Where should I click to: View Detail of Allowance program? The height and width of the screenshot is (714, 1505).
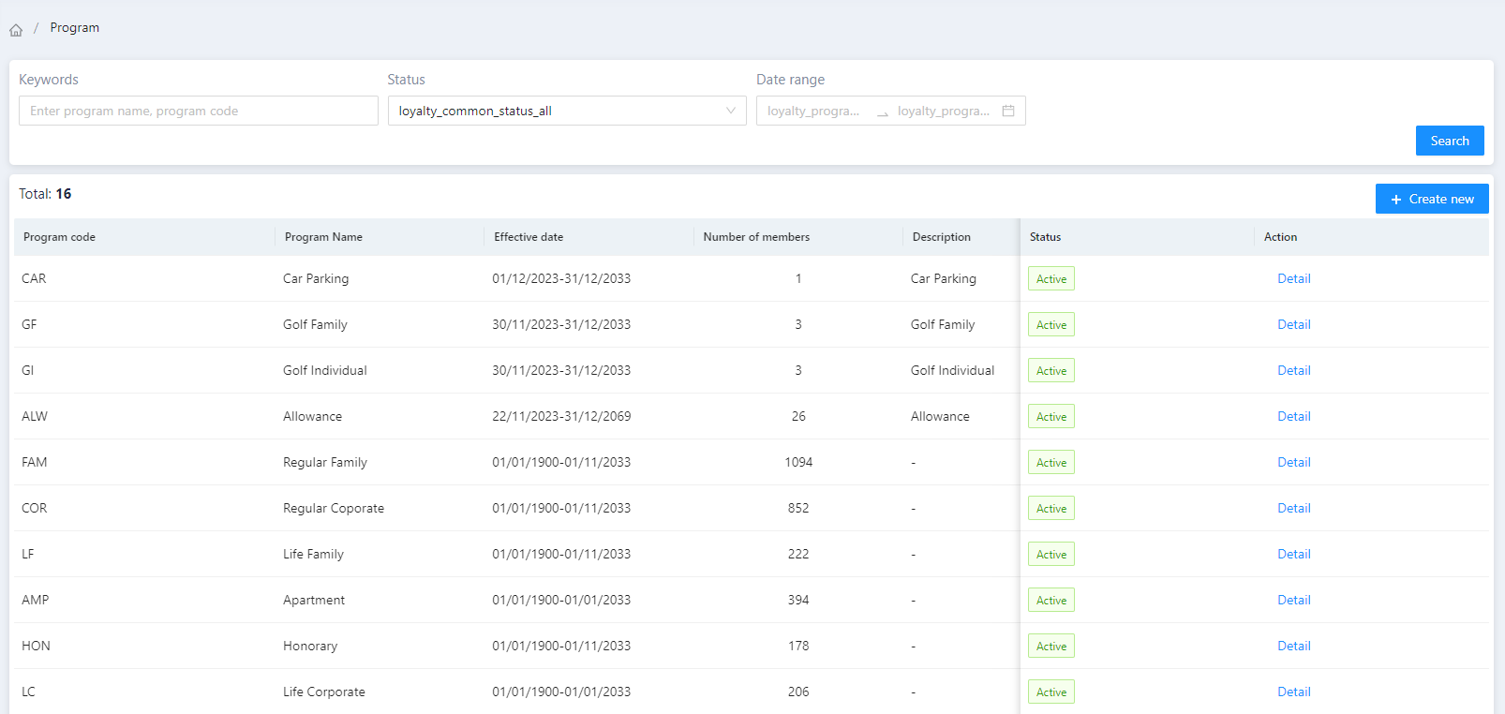[x=1293, y=416]
